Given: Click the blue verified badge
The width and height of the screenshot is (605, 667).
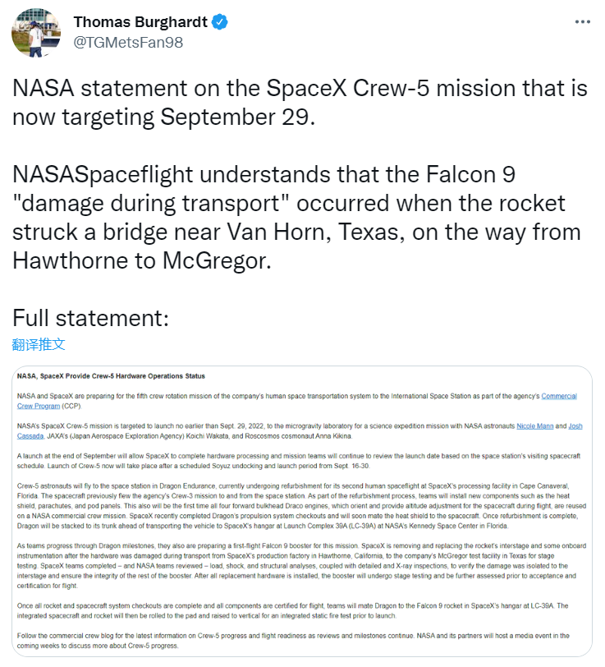Looking at the screenshot, I should coord(219,22).
